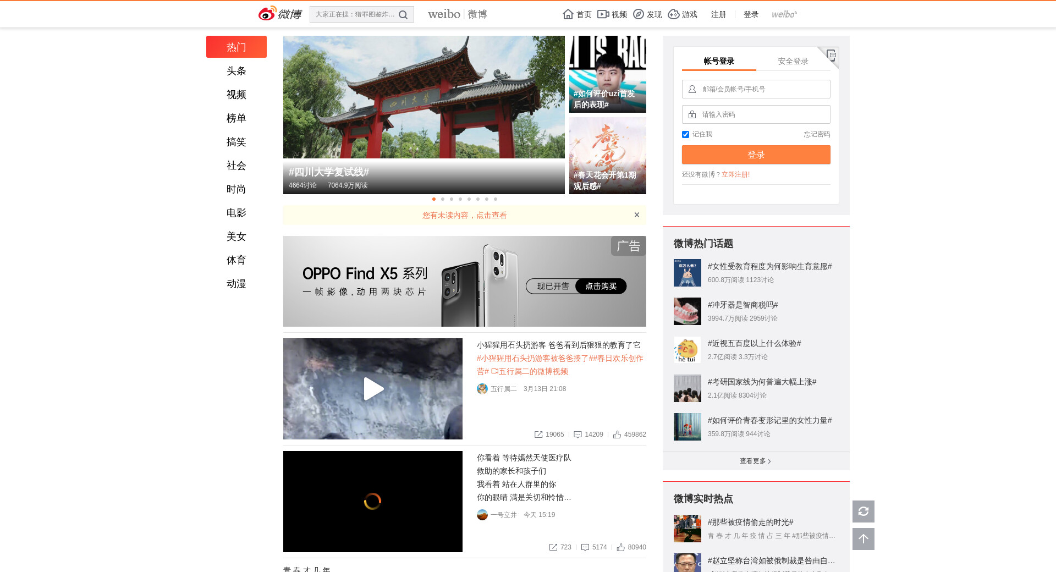This screenshot has height=572, width=1056.
Task: Click the search magnifier icon
Action: 403,15
